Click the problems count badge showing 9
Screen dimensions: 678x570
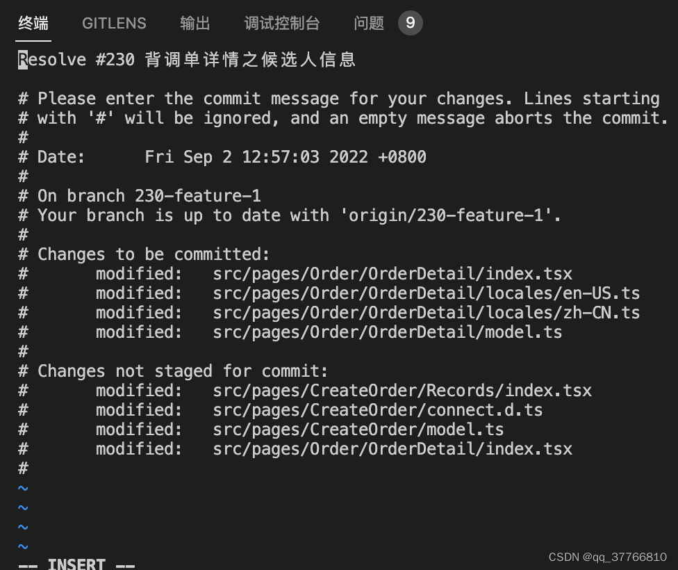[410, 22]
